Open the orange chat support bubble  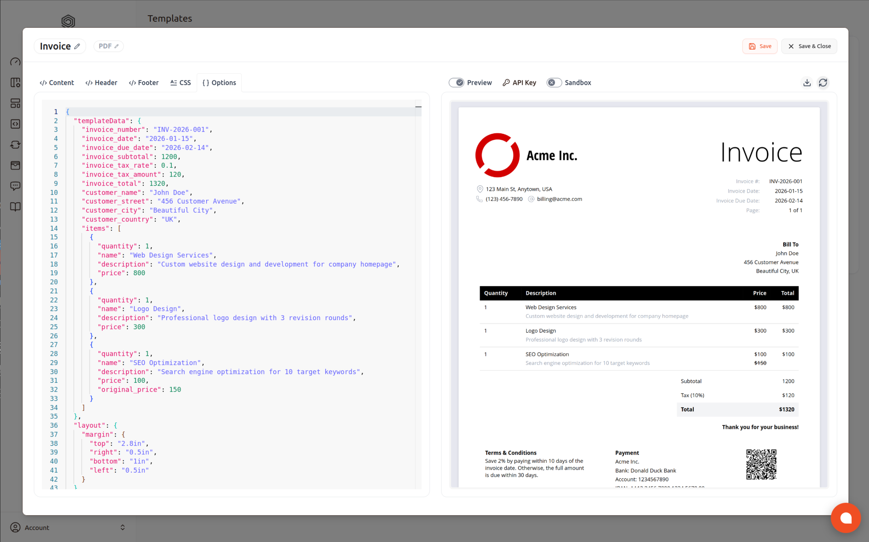click(x=846, y=518)
